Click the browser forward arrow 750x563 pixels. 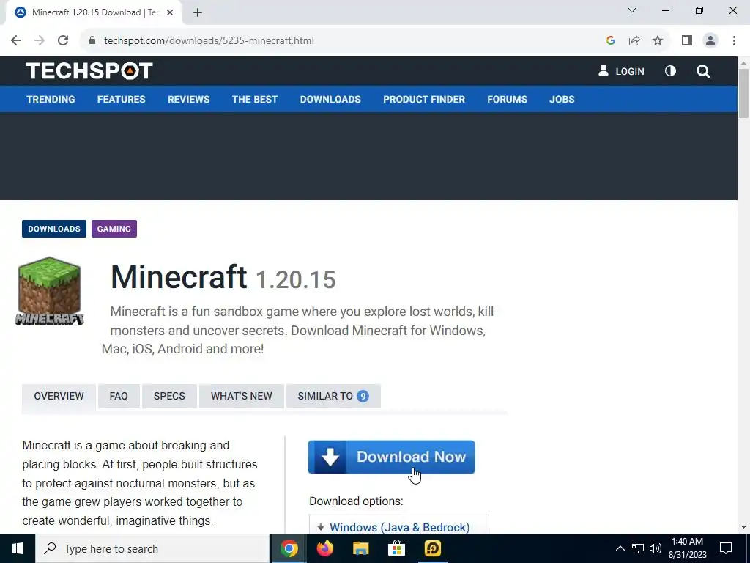coord(40,41)
